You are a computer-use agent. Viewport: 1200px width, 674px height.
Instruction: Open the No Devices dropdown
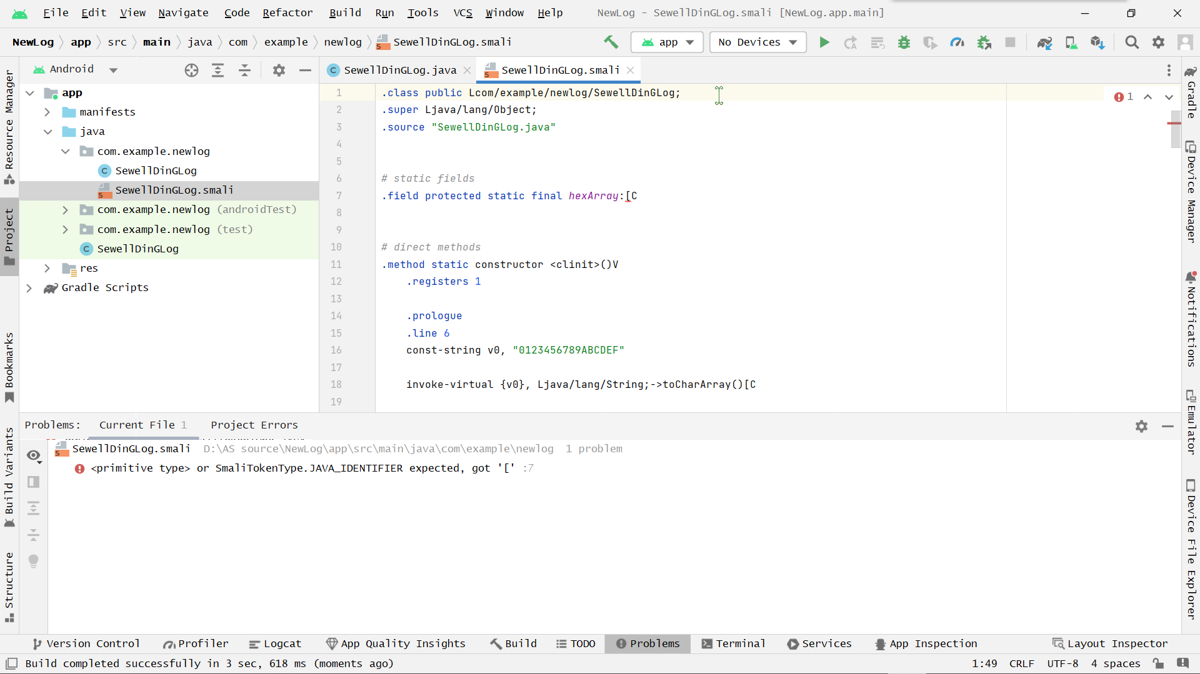pyautogui.click(x=757, y=42)
